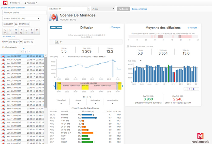Click the start date field 31/08/2015
The width and height of the screenshot is (212, 144).
[8, 24]
